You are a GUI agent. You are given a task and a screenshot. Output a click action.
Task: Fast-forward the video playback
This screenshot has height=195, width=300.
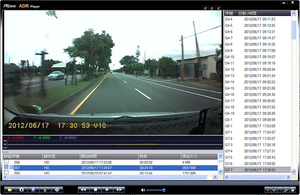point(119,189)
